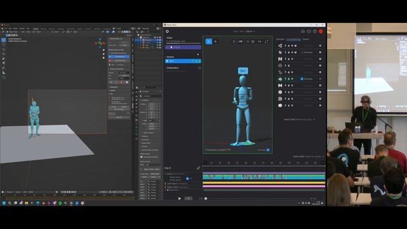Select the blue highlighted viewport tool in Rokoko
This screenshot has width=407, height=229.
click(209, 41)
